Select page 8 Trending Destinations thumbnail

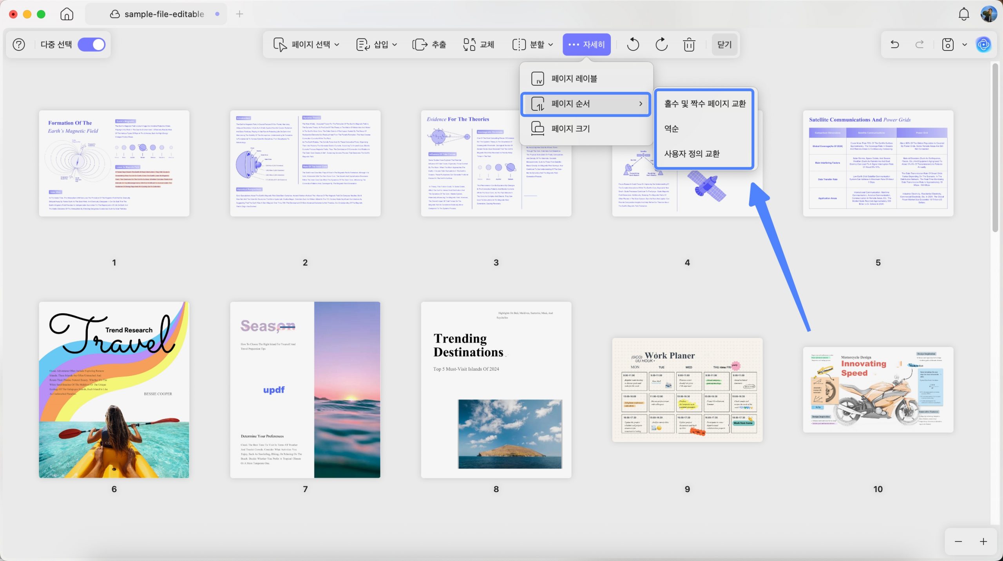tap(496, 390)
